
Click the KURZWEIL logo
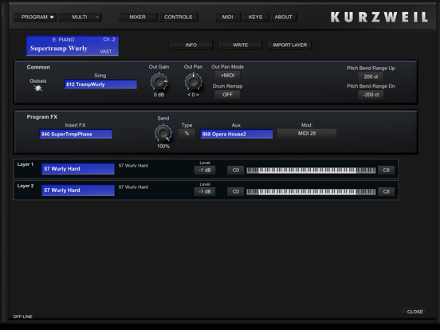pyautogui.click(x=379, y=17)
